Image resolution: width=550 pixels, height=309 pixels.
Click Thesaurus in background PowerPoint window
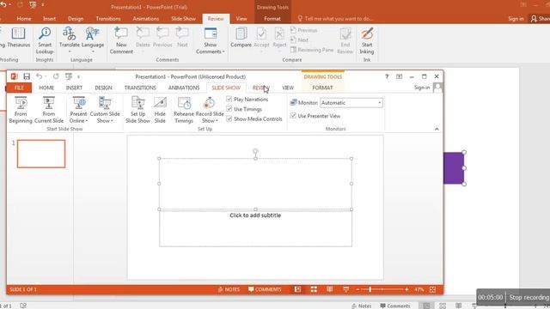pos(18,37)
